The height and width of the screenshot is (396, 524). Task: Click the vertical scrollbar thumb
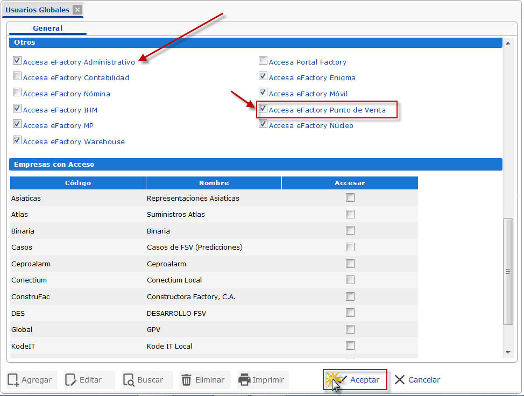point(507,272)
